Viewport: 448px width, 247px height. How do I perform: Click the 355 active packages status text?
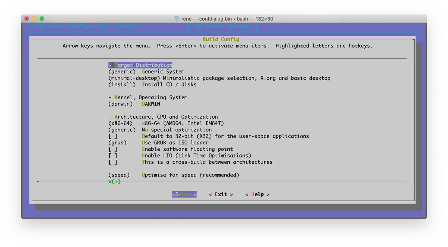(x=223, y=26)
